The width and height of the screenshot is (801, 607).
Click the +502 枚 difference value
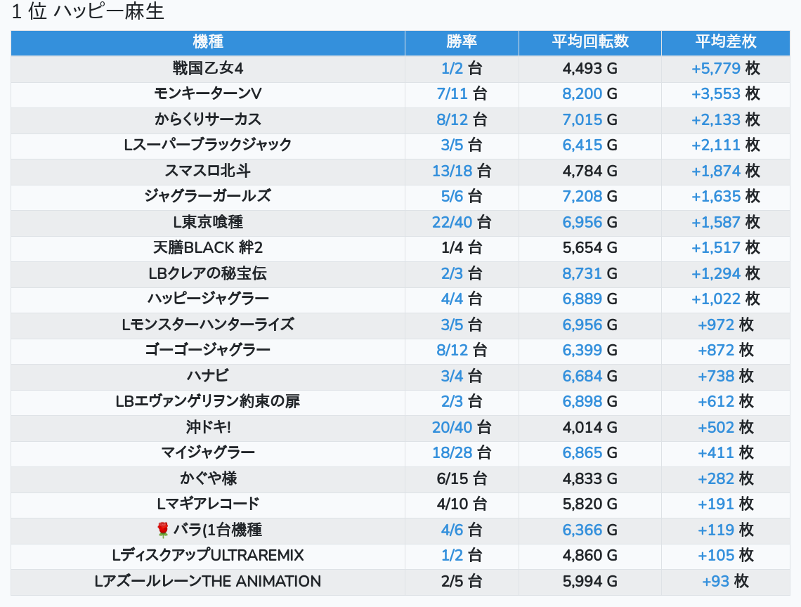pos(725,427)
